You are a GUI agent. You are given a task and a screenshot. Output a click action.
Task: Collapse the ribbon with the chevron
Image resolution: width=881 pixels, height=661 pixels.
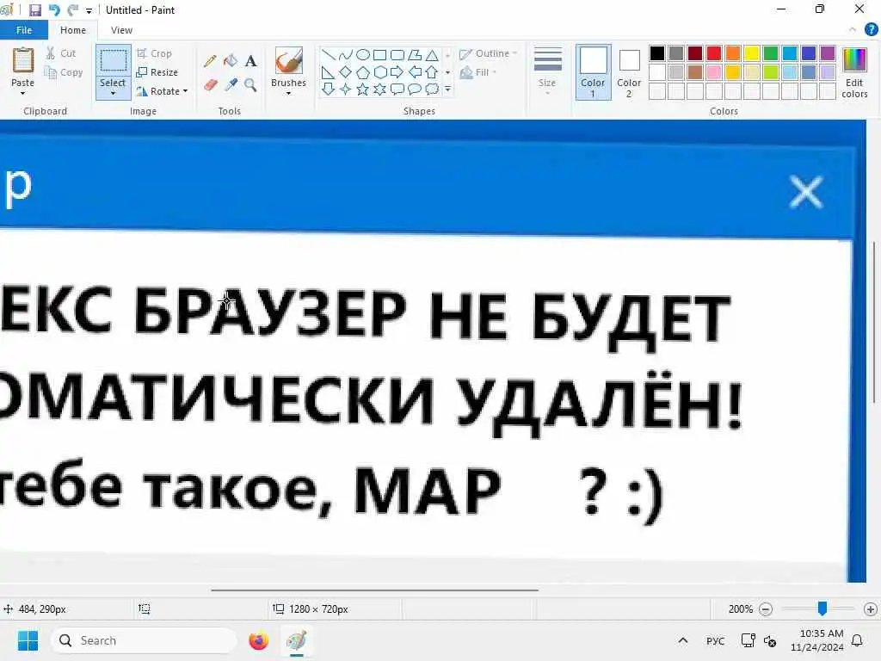853,30
